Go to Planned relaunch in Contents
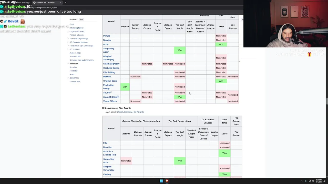The image size is (328, 184). [76, 35]
